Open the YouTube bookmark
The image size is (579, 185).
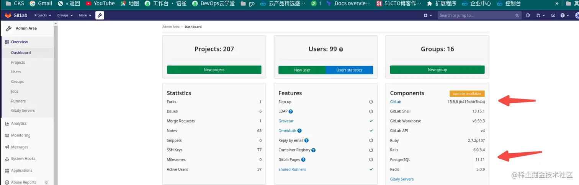(100, 3)
